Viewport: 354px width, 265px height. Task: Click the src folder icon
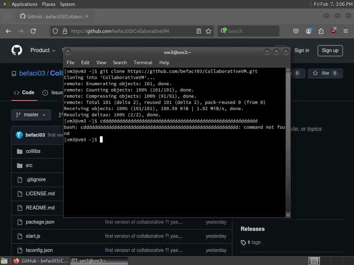coord(20,166)
